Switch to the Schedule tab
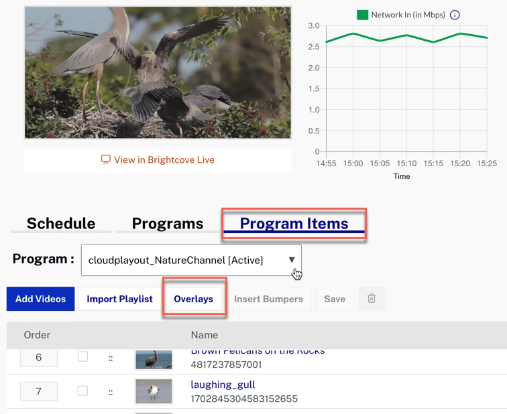Viewport: 507px width, 414px height. pyautogui.click(x=61, y=224)
